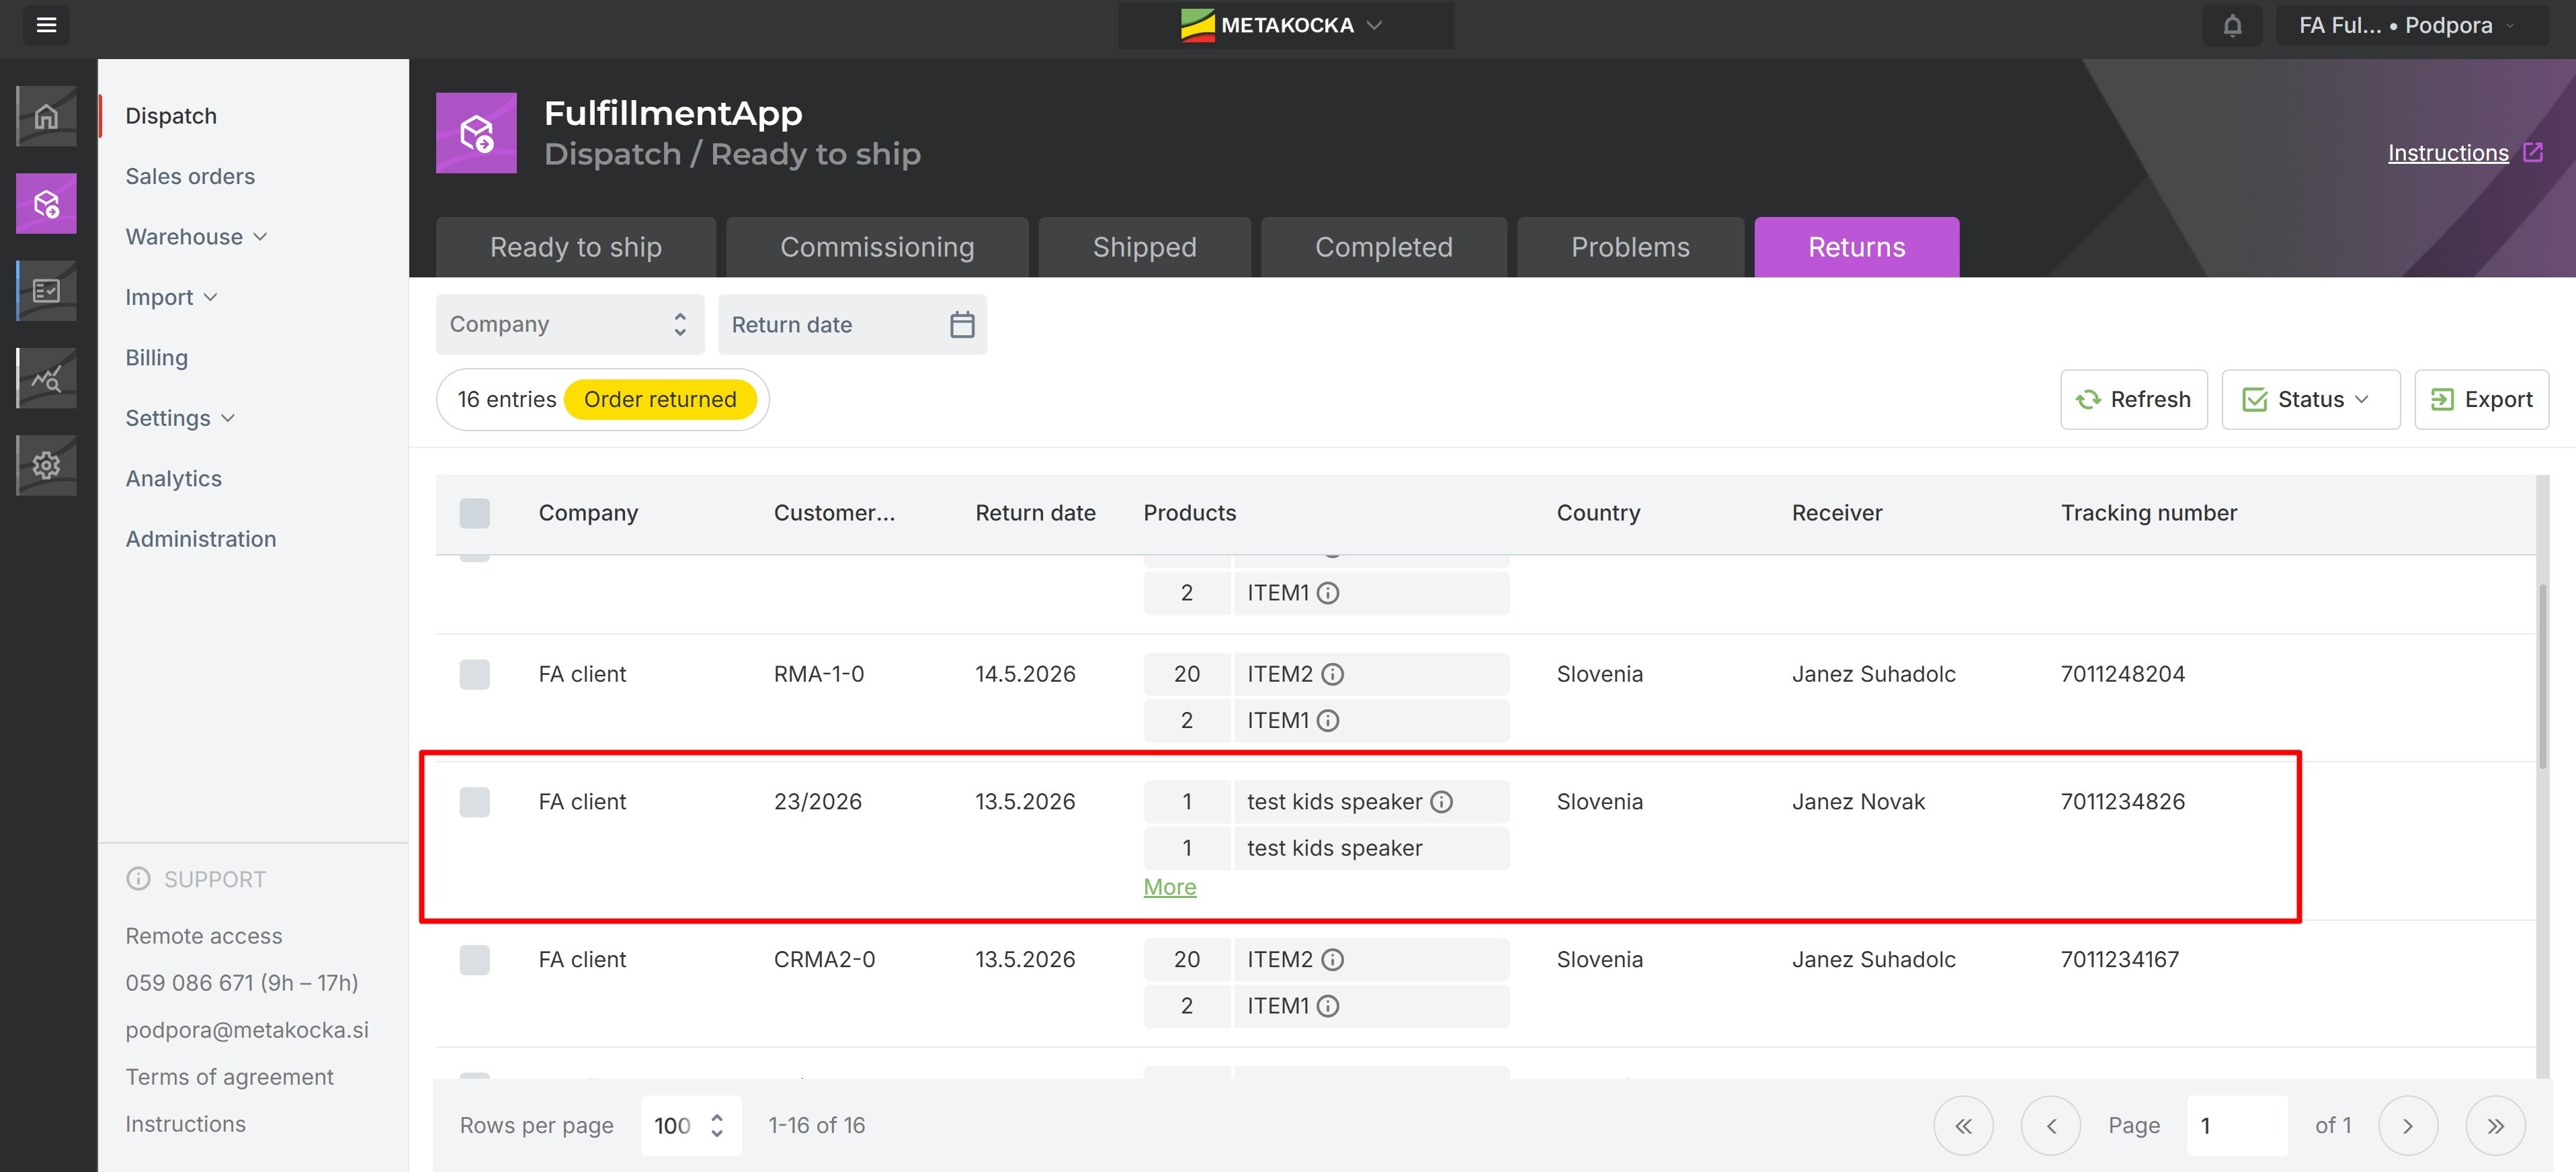2576x1172 pixels.
Task: Open Administration in side menu
Action: [x=200, y=539]
